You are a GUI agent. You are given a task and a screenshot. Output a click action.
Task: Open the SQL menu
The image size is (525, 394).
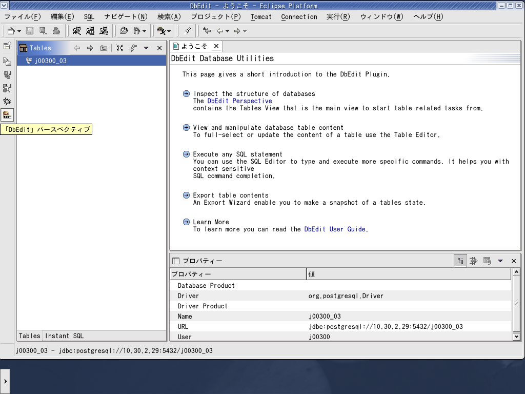89,17
